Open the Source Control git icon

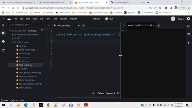click(x=3, y=41)
